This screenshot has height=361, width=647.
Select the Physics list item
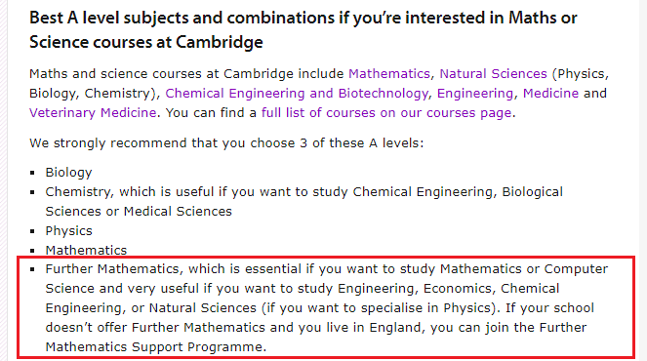(x=68, y=231)
